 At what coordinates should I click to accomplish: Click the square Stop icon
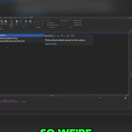30,21
